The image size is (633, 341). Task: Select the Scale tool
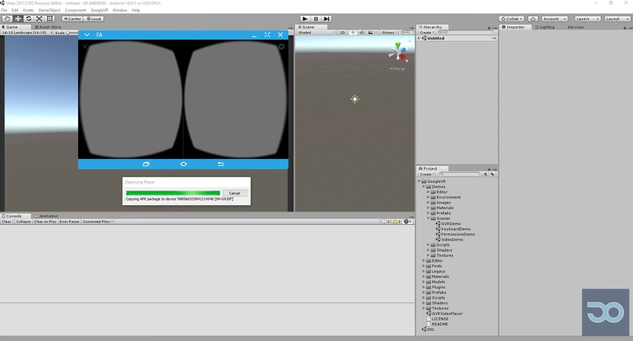pos(39,19)
